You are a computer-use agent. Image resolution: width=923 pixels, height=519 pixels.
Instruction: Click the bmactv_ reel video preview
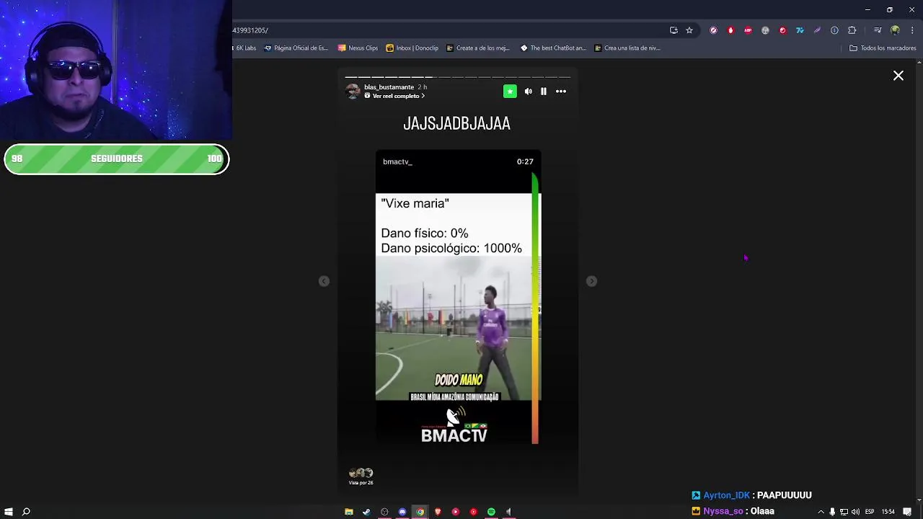click(x=458, y=297)
